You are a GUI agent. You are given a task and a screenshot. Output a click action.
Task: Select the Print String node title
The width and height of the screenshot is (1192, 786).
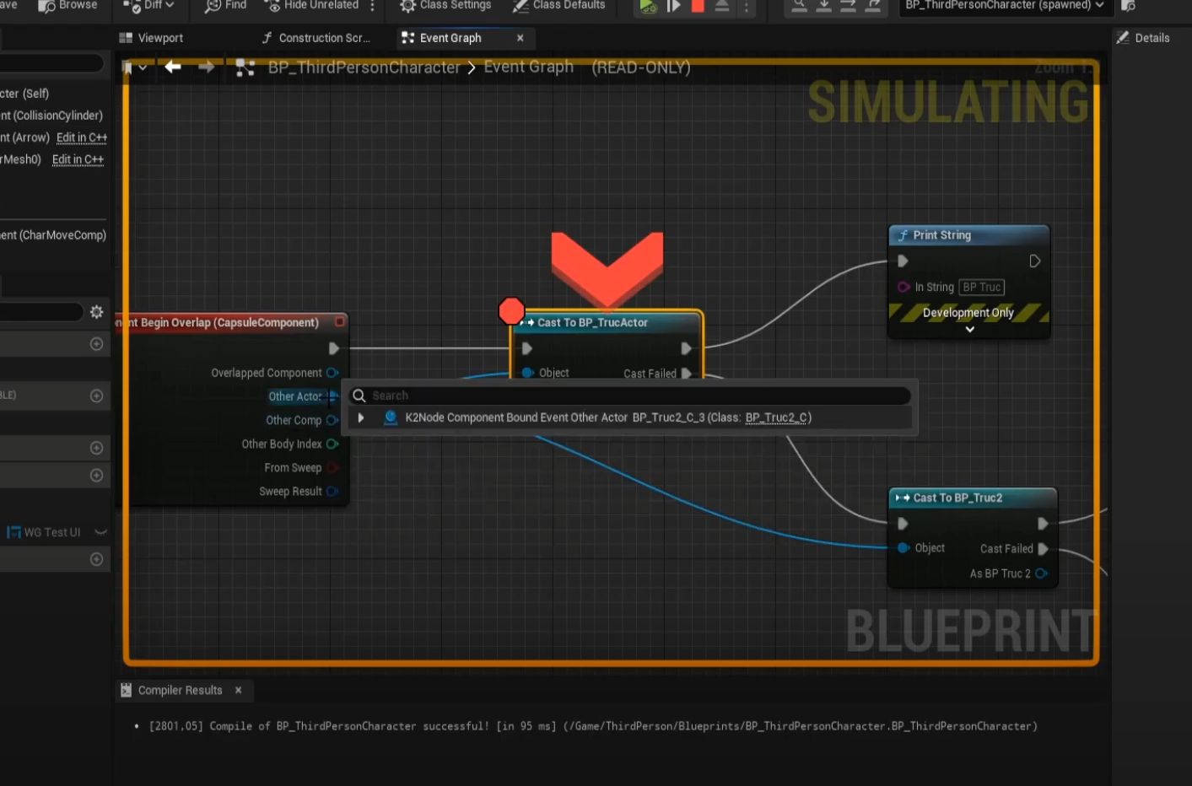point(941,235)
